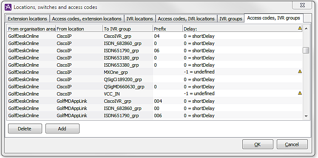Click scrollbar up arrow in the table

tap(306, 28)
